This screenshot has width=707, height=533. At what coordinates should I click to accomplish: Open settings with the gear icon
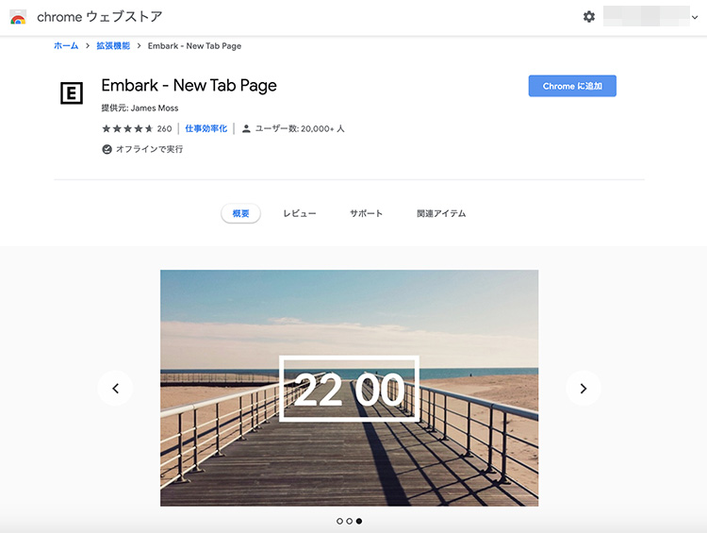click(589, 17)
